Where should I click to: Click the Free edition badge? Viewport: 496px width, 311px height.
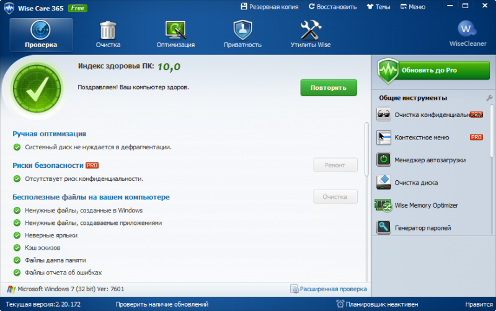click(77, 8)
